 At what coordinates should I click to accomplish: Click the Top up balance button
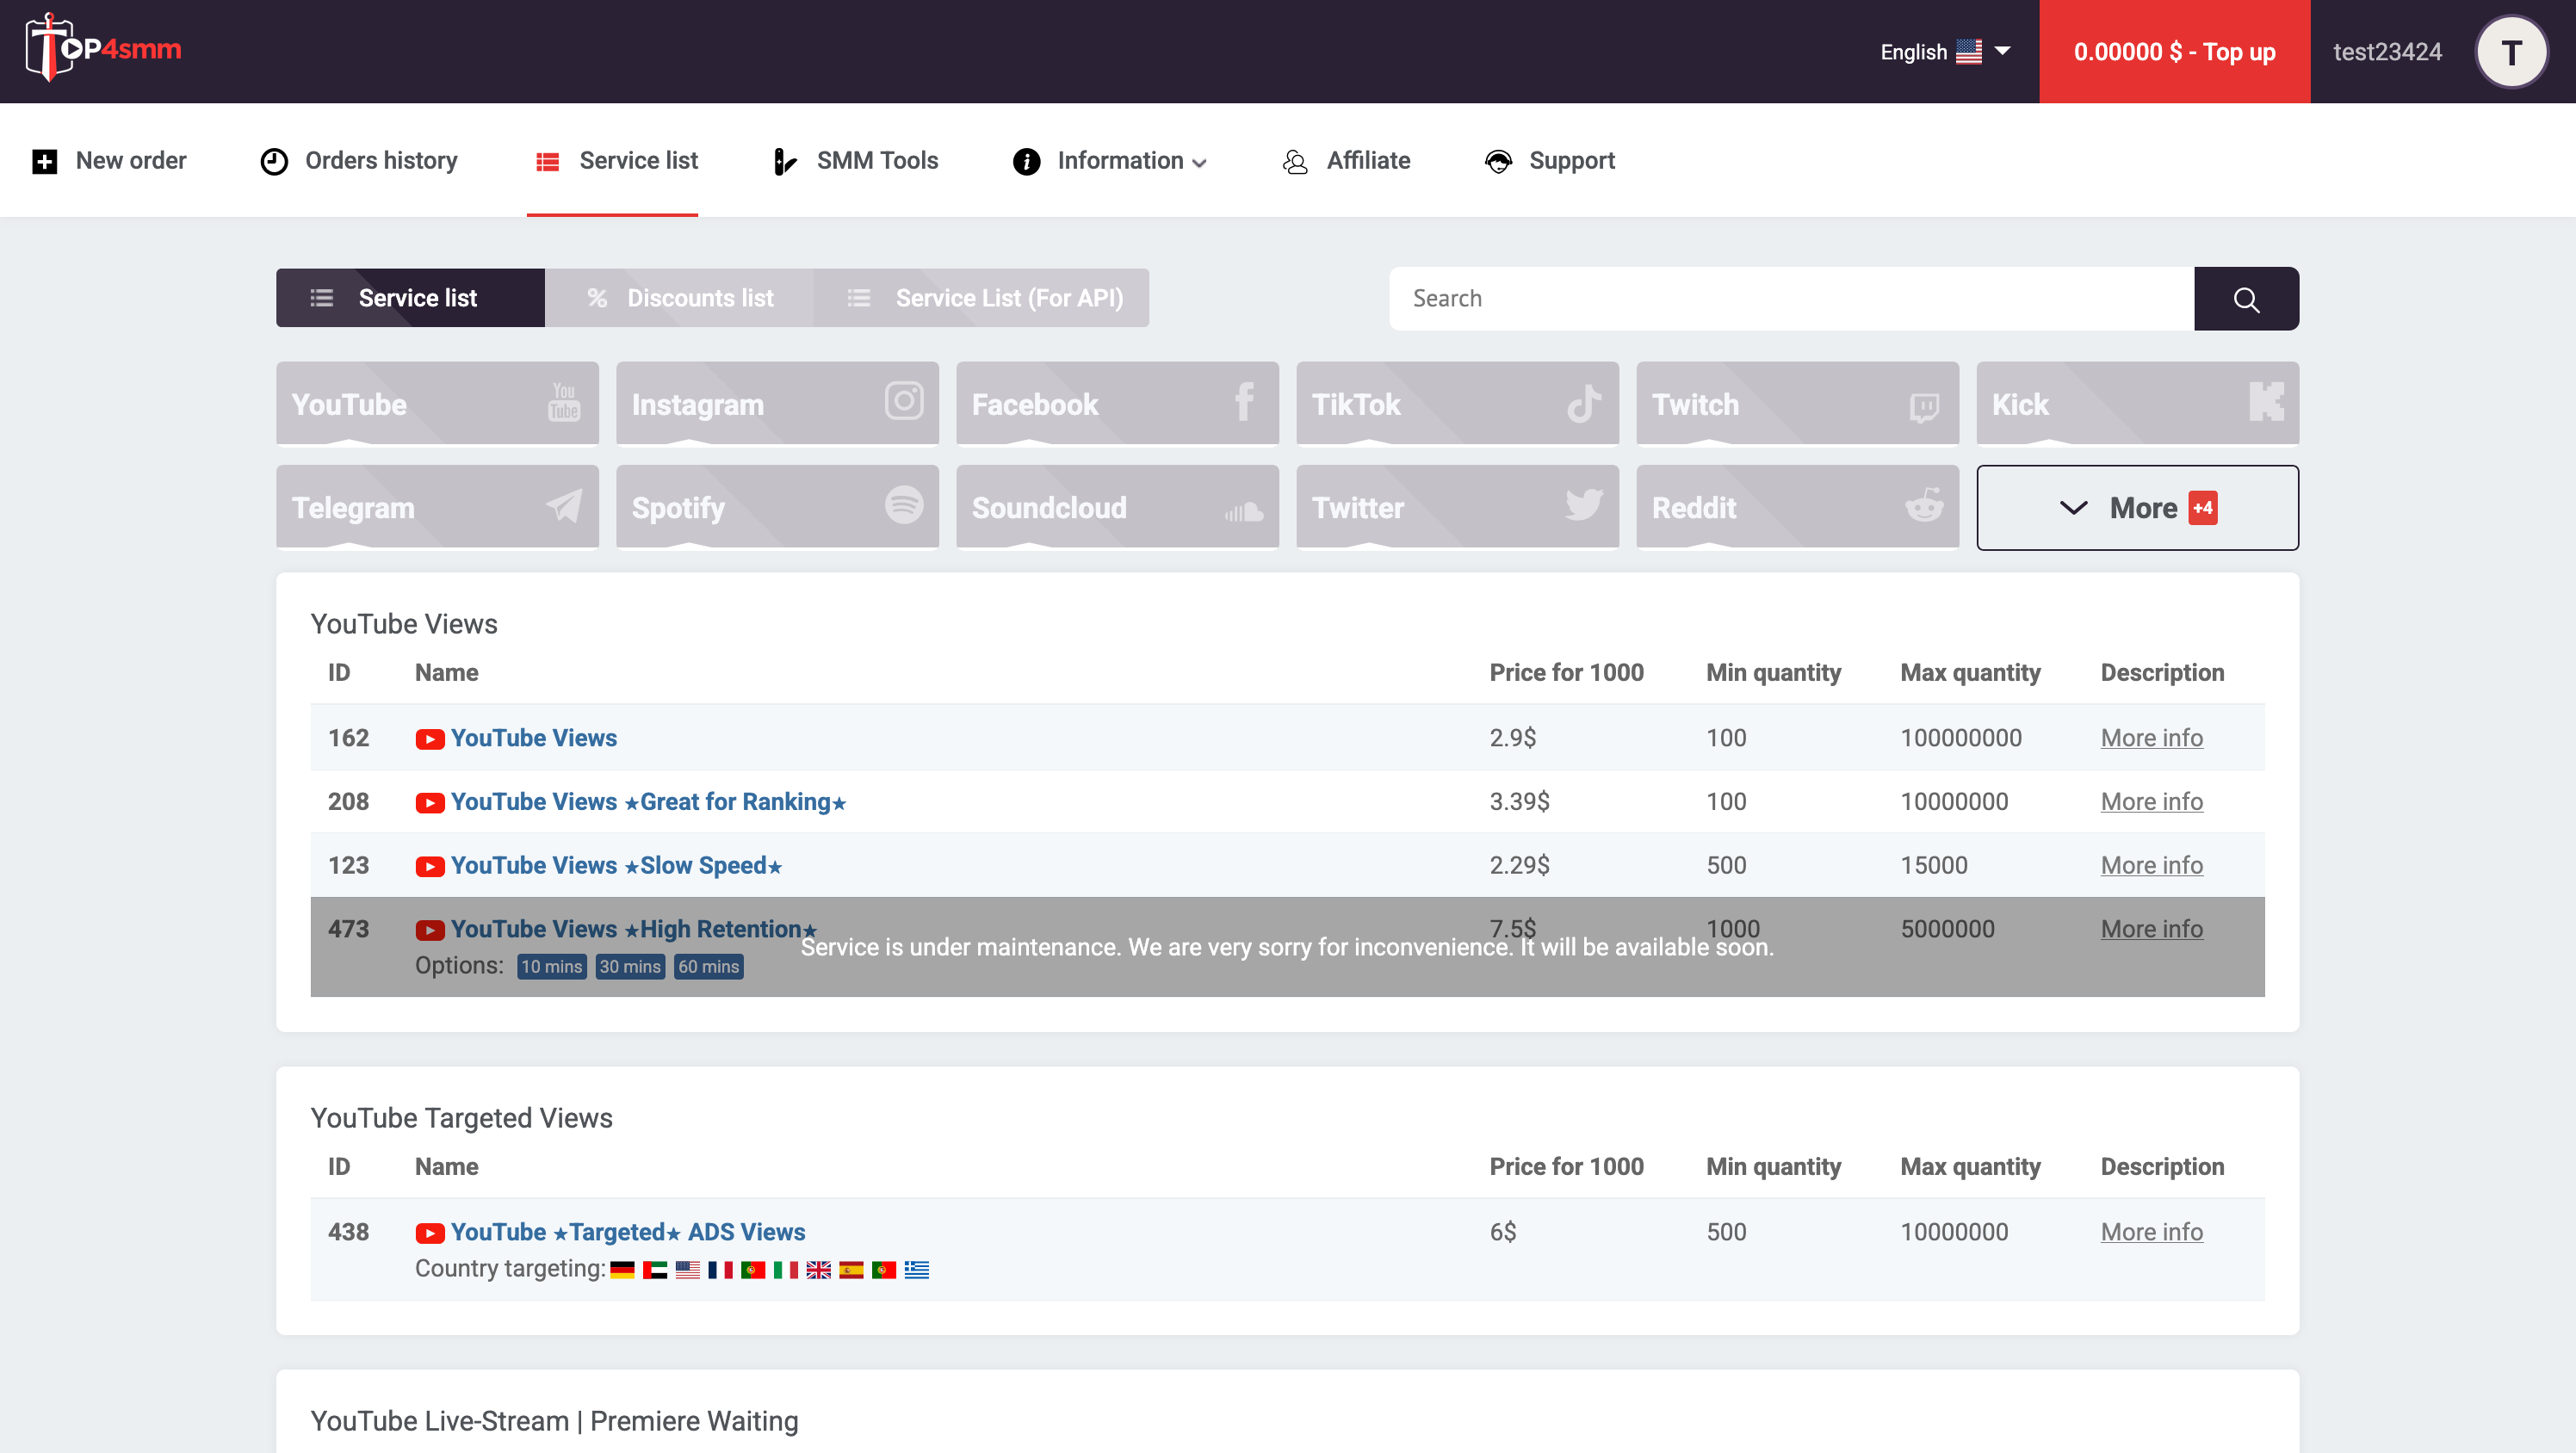(2173, 52)
